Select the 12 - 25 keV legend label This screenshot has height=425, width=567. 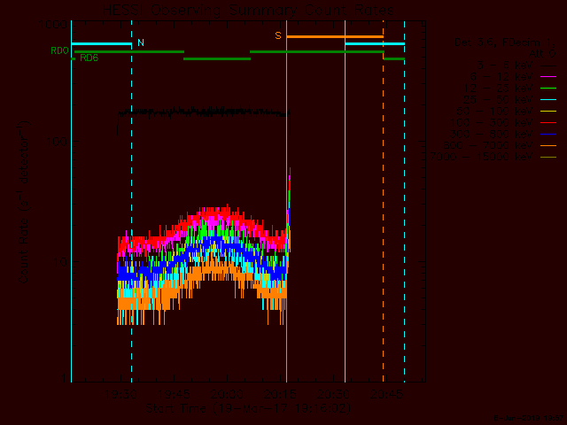pyautogui.click(x=498, y=89)
